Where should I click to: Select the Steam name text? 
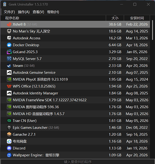point(18,66)
